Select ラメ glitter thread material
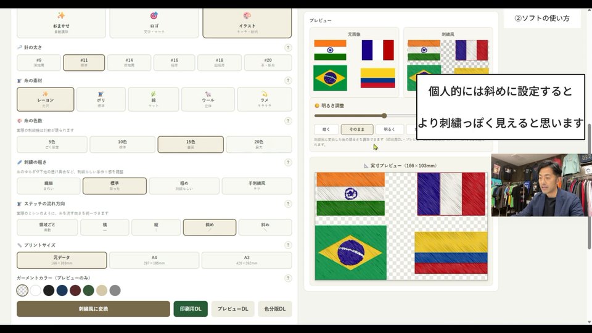The height and width of the screenshot is (333, 592). (x=265, y=99)
